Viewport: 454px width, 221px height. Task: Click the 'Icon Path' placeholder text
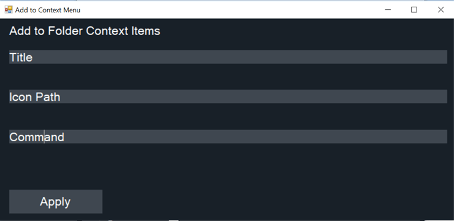point(35,97)
